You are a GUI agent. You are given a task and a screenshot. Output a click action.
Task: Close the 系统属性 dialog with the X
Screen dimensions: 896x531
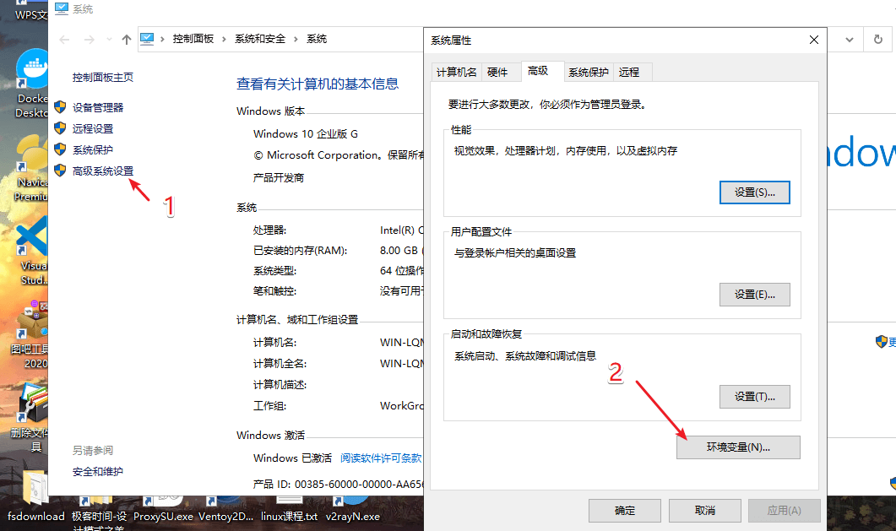point(814,40)
